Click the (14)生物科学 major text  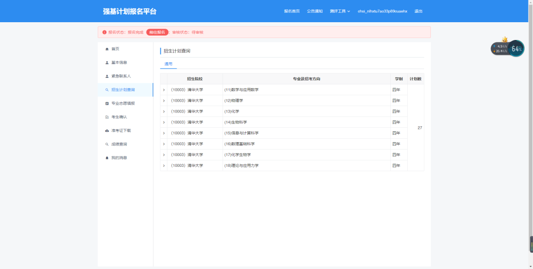tap(235, 122)
